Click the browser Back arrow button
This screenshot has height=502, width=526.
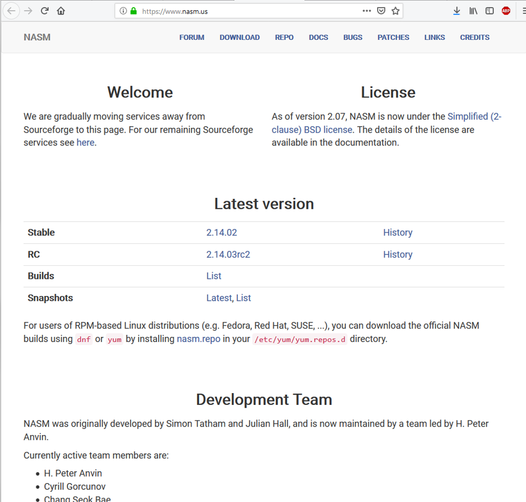coord(11,11)
